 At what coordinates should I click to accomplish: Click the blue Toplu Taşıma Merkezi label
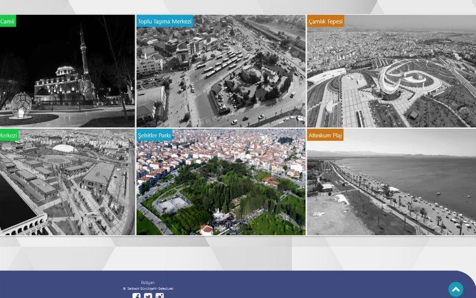coord(164,21)
